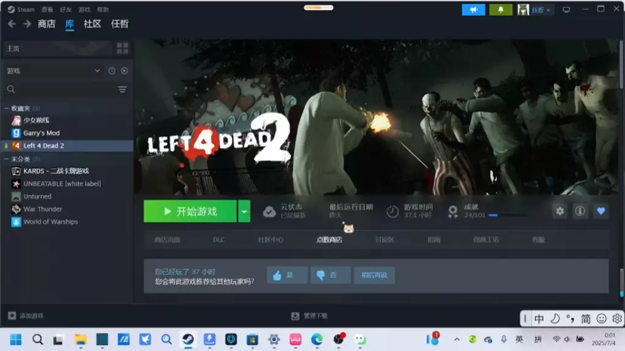625x351 pixels.
Task: Open the manage downloads icon
Action: (295, 316)
